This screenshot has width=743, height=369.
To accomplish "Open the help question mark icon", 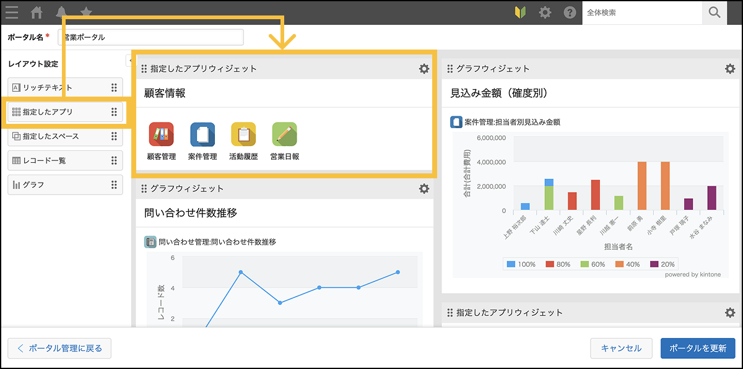I will (x=570, y=12).
